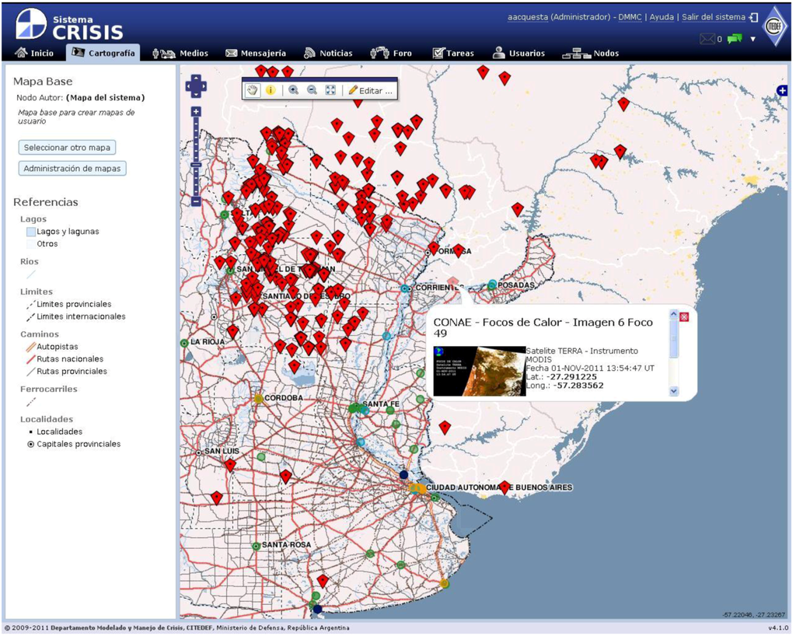Expand layer switcher plus on map edge

pos(782,90)
